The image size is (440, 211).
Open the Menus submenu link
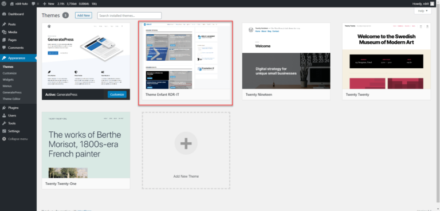click(x=7, y=86)
